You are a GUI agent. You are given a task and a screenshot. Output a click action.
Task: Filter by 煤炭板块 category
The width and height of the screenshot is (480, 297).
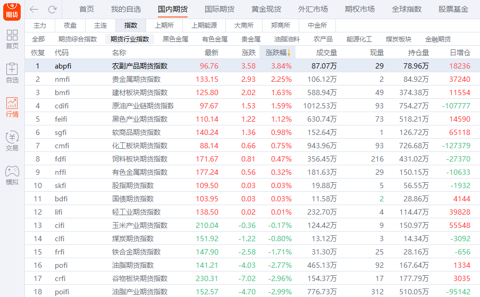point(399,39)
